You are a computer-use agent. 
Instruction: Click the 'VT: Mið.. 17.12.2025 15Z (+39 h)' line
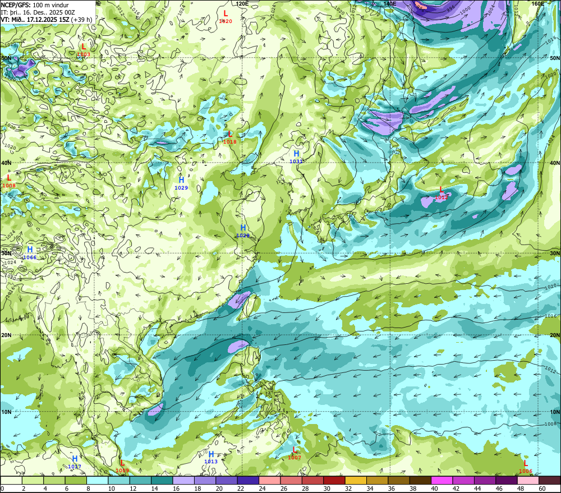(47, 19)
